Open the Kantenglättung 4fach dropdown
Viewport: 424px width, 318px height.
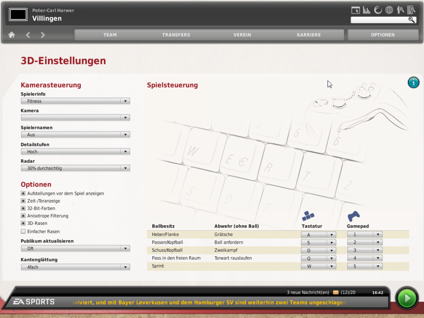(x=76, y=267)
